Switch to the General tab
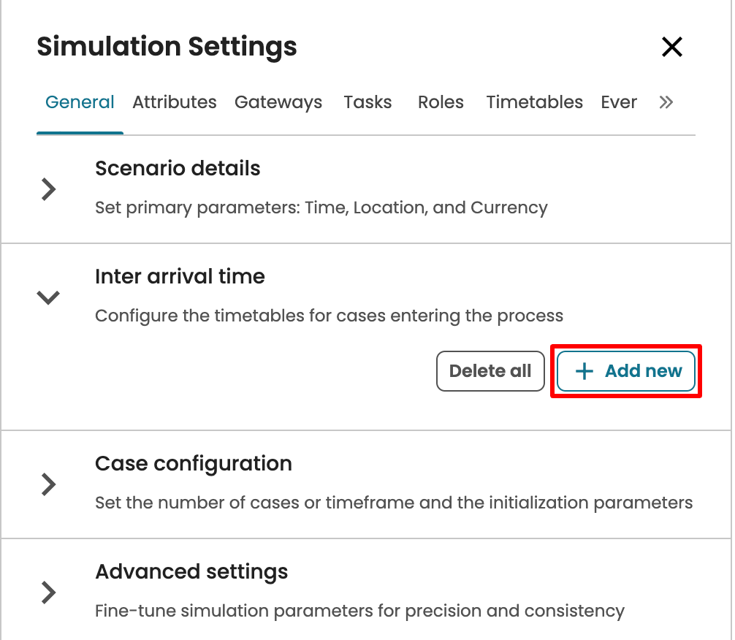Viewport: 735px width, 640px height. pos(80,102)
